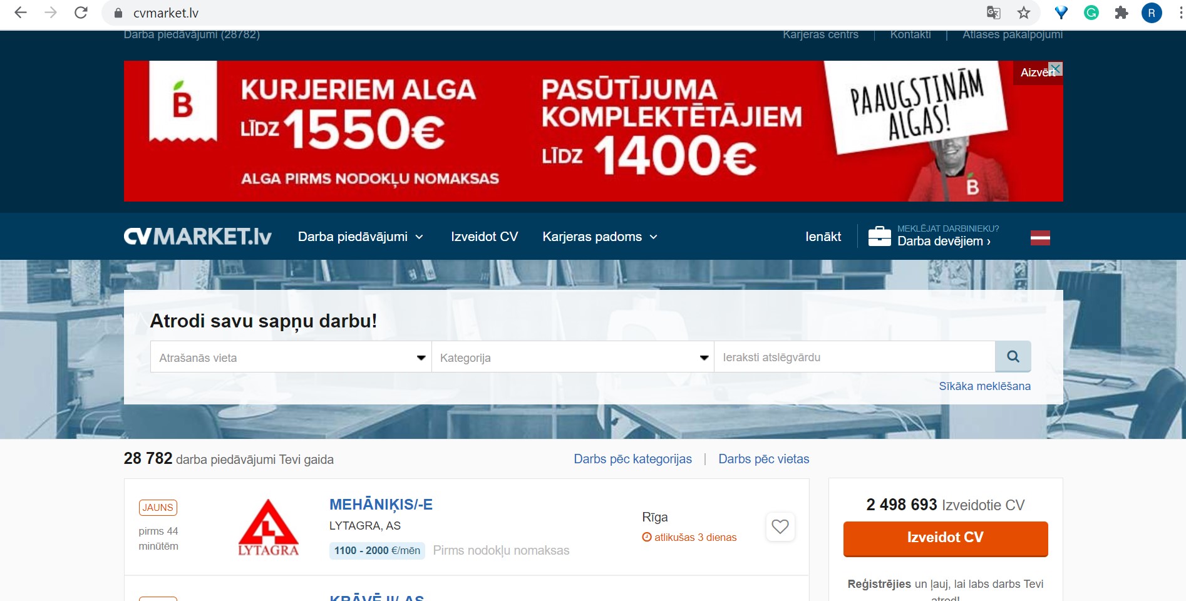This screenshot has width=1186, height=601.
Task: Click the Latvian flag language icon
Action: click(x=1040, y=238)
